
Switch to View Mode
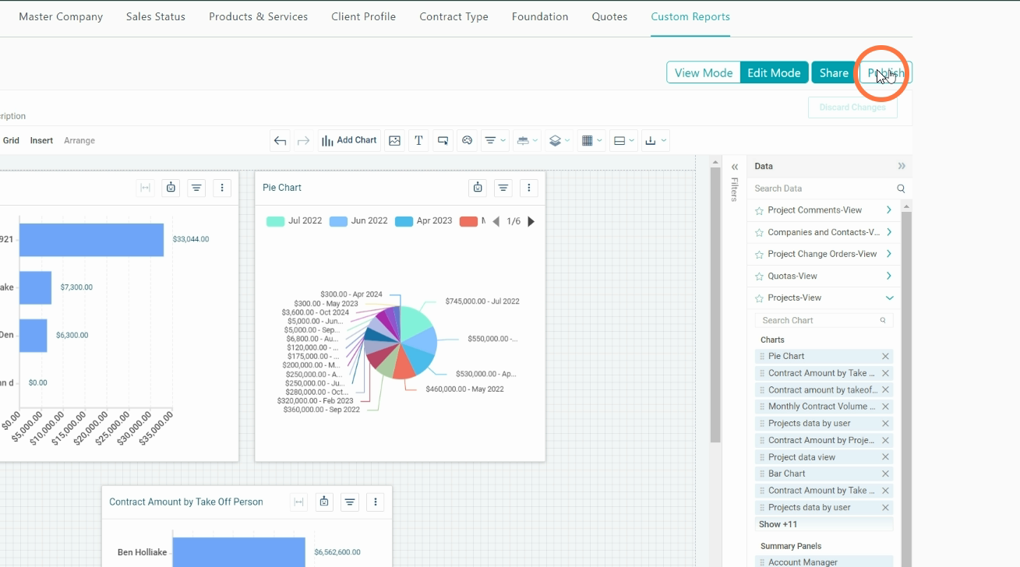click(x=704, y=72)
